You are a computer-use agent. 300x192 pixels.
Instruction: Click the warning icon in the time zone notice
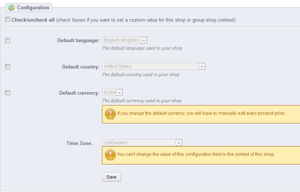[110, 155]
